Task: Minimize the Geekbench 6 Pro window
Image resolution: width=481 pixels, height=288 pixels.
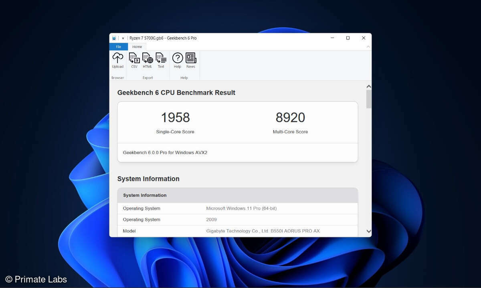Action: (x=333, y=38)
